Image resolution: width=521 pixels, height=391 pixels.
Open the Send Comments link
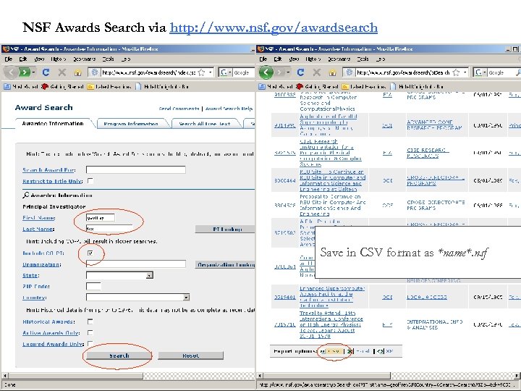(179, 109)
